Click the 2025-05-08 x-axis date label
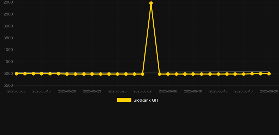 click(x=16, y=91)
